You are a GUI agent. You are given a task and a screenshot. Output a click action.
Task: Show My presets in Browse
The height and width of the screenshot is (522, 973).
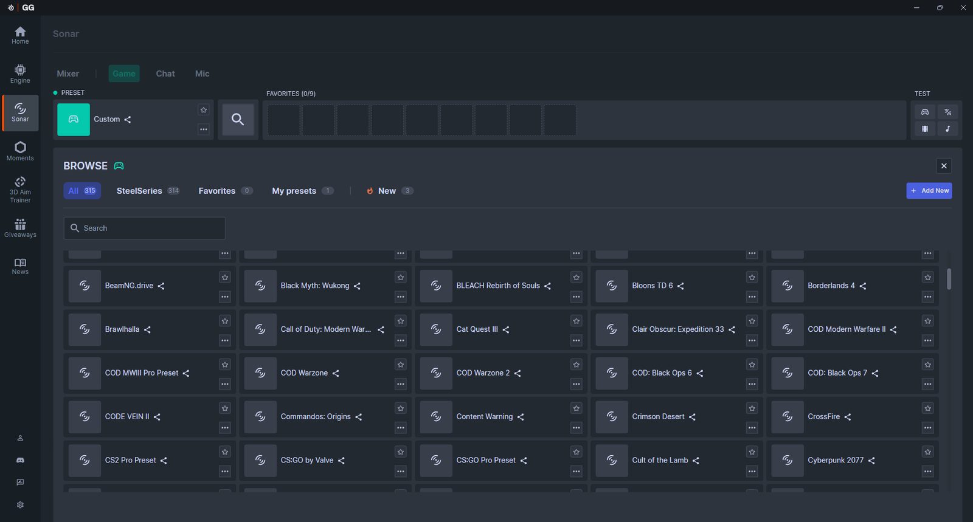tap(303, 191)
